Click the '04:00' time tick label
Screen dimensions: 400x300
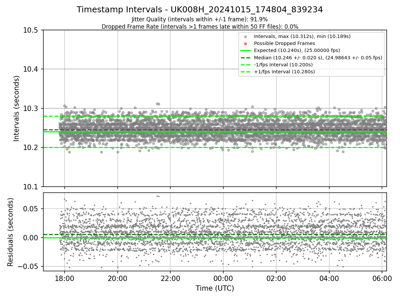[329, 278]
